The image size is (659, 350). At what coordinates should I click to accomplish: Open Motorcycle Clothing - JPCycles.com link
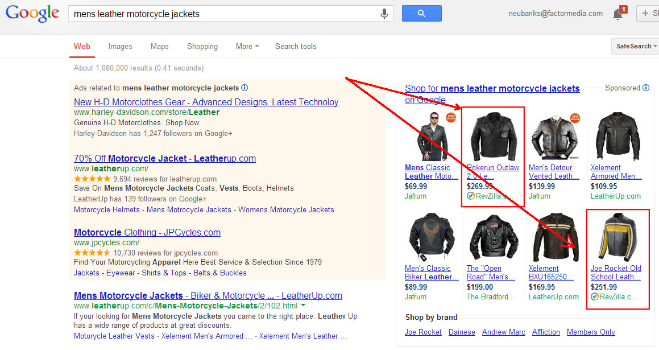147,232
